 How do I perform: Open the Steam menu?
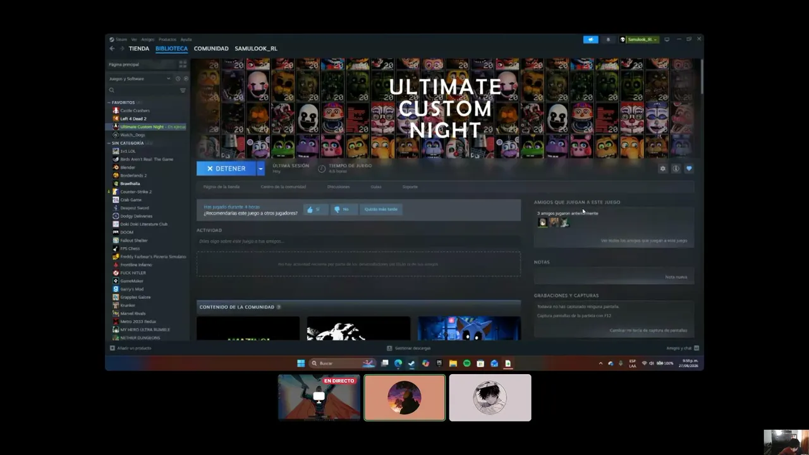[118, 39]
